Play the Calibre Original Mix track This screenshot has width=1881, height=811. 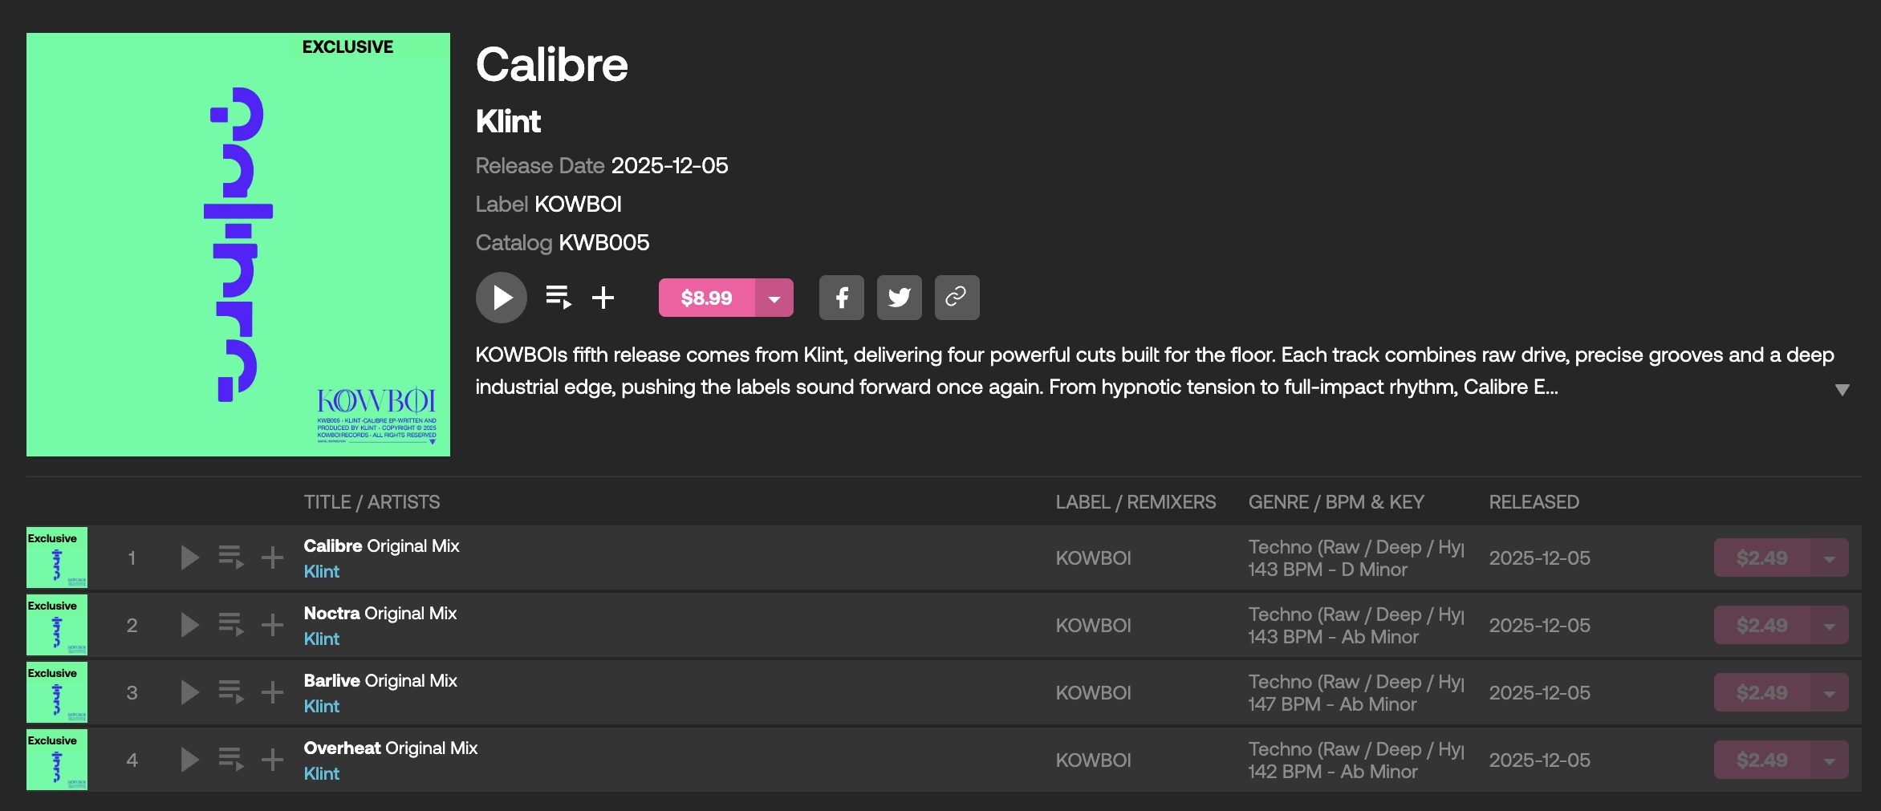click(189, 558)
